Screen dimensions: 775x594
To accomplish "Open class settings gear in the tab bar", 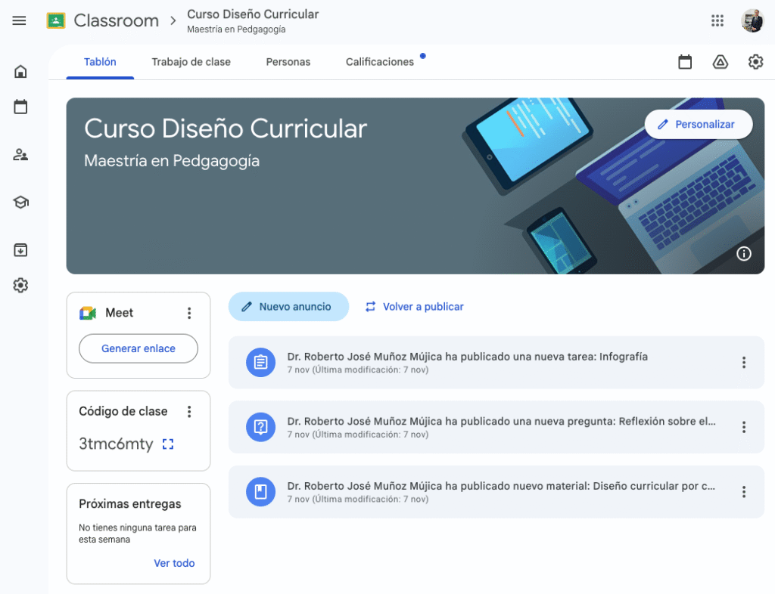I will tap(755, 62).
